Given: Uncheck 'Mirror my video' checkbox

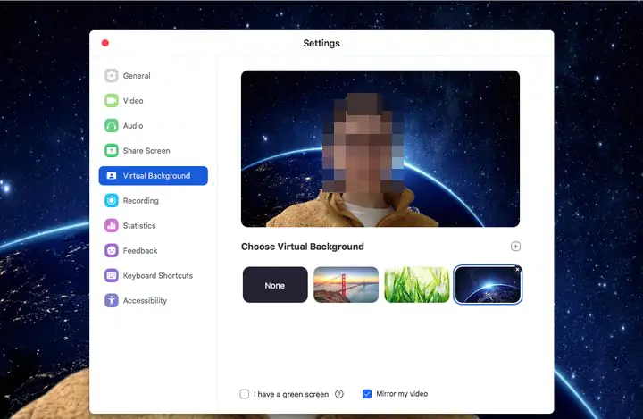Looking at the screenshot, I should pyautogui.click(x=367, y=394).
